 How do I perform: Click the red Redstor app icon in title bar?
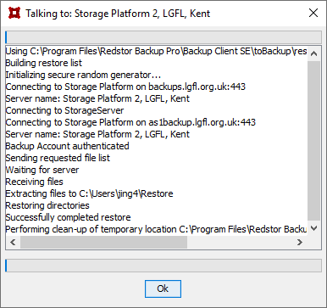14,13
